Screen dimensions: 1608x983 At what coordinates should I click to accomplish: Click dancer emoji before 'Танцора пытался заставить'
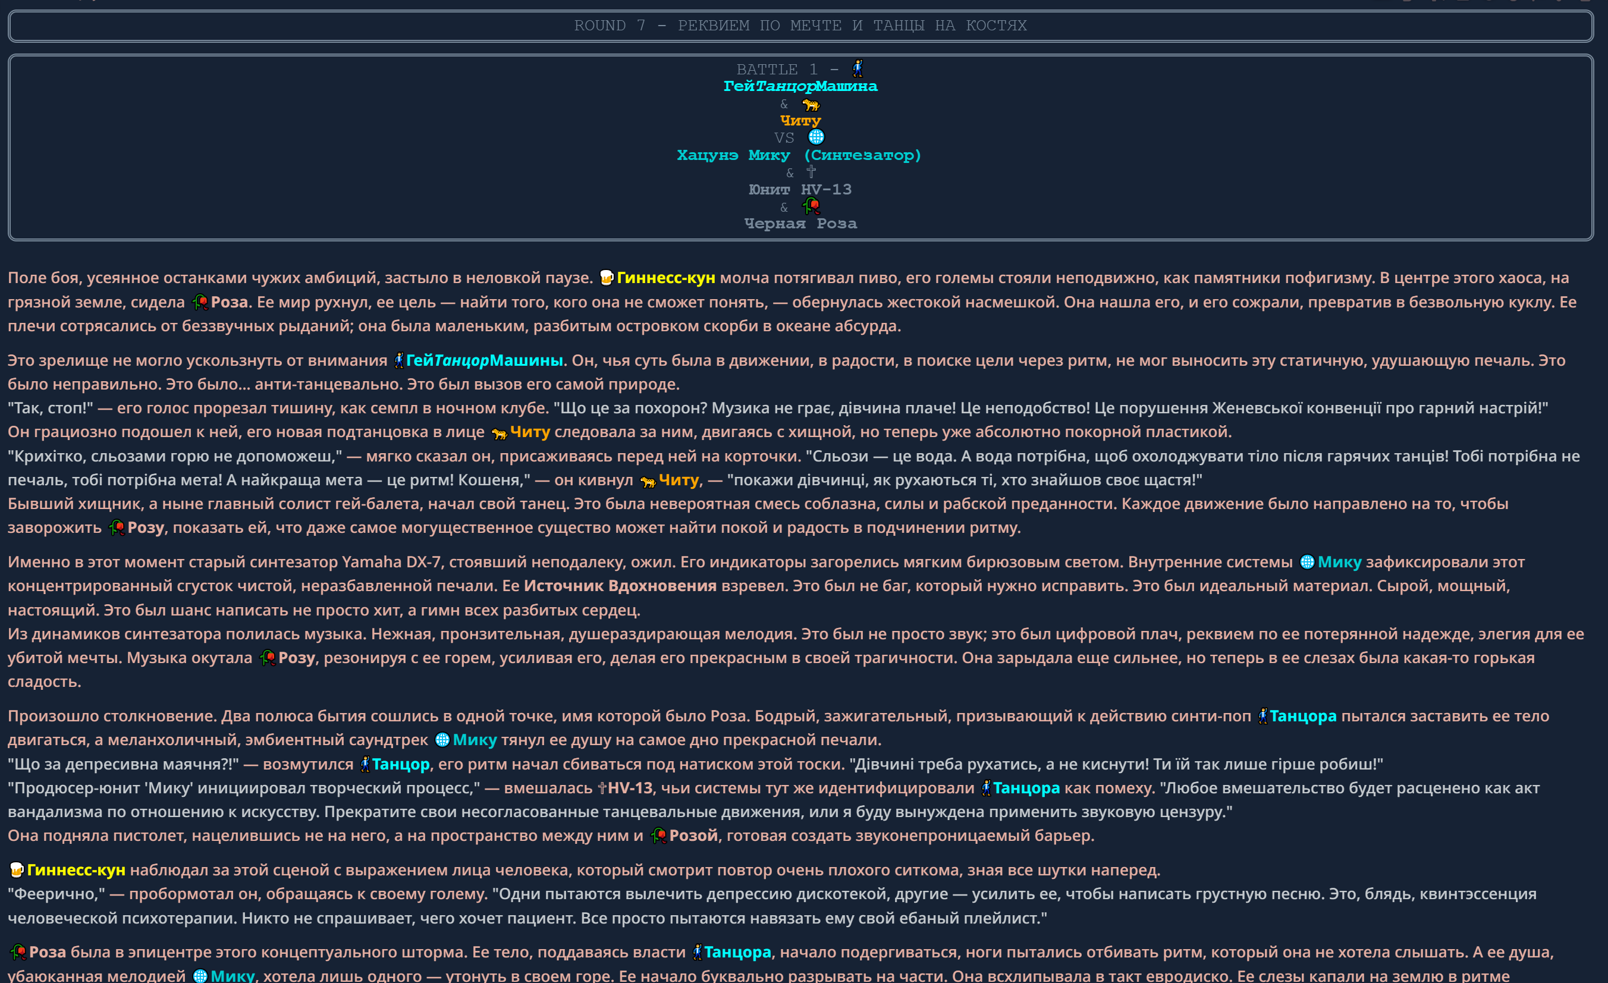[1262, 717]
